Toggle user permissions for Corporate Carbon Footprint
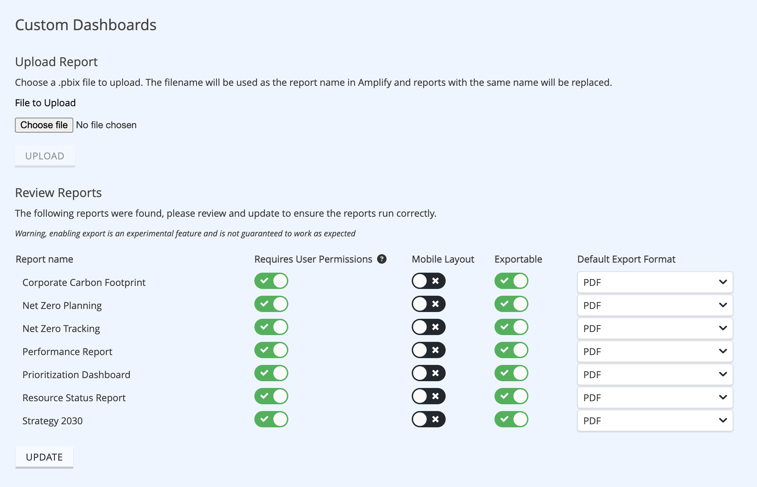 pos(271,281)
